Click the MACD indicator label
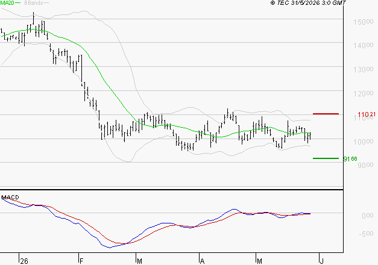 pyautogui.click(x=10, y=198)
